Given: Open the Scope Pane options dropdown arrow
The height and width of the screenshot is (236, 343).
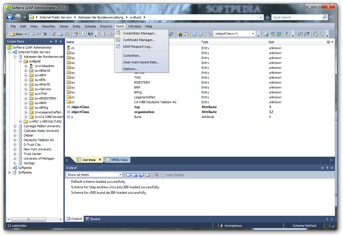Looking at the screenshot, I should pos(51,42).
